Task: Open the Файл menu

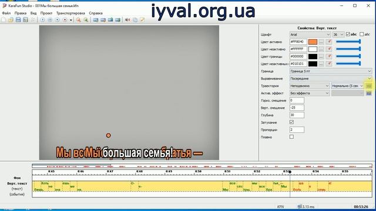Action: click(x=6, y=13)
